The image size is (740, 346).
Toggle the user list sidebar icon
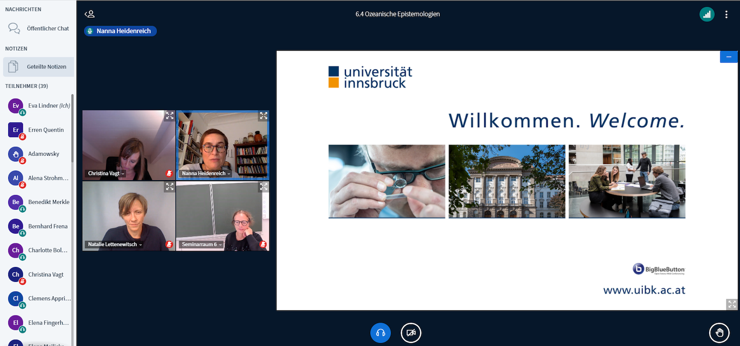89,14
